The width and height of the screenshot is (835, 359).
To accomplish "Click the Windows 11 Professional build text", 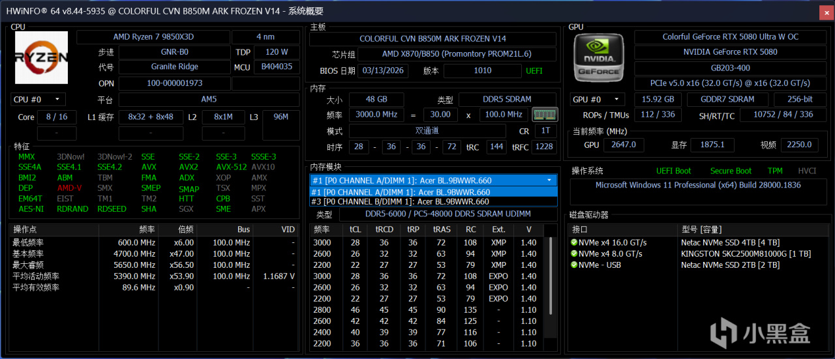I will (x=699, y=185).
